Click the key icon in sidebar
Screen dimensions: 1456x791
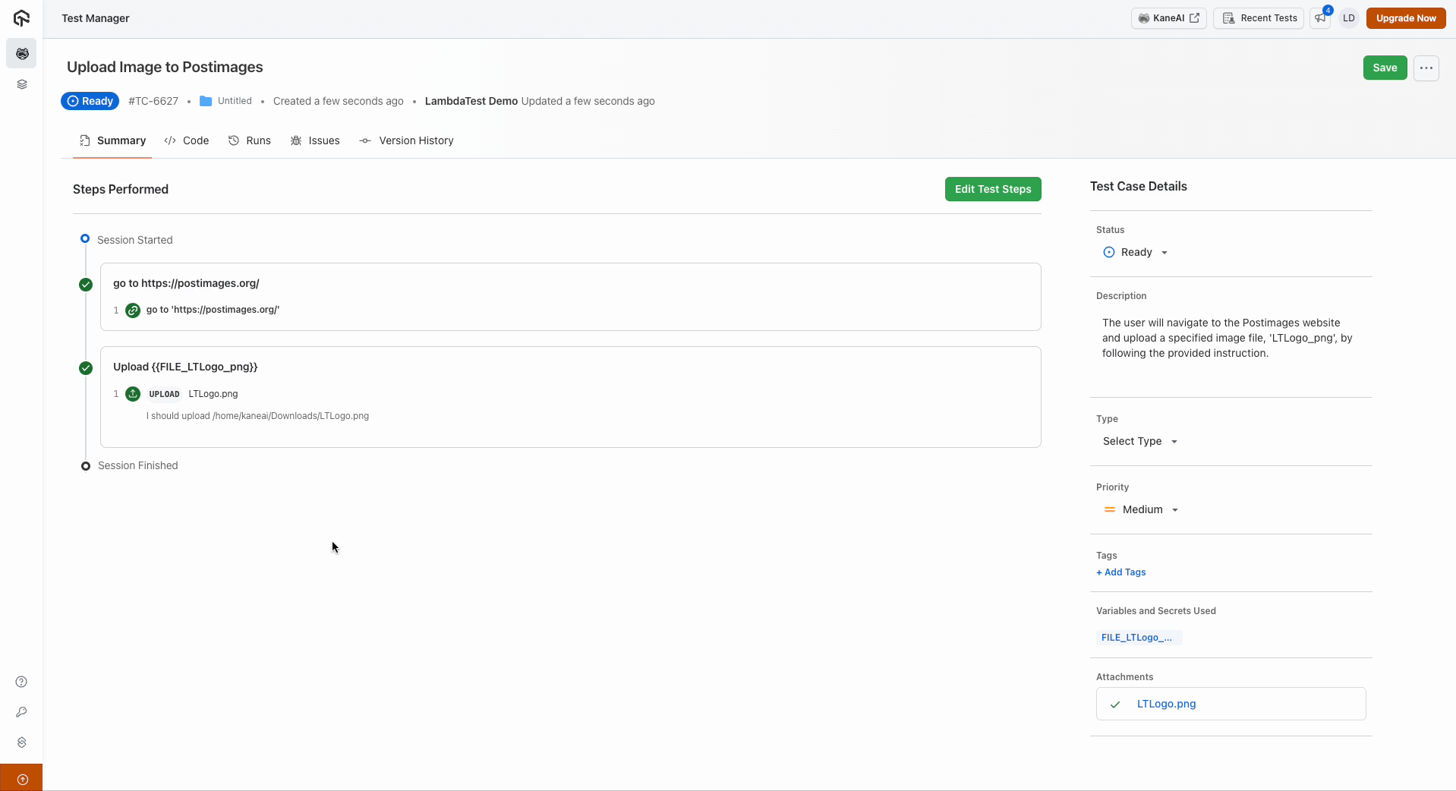[21, 712]
